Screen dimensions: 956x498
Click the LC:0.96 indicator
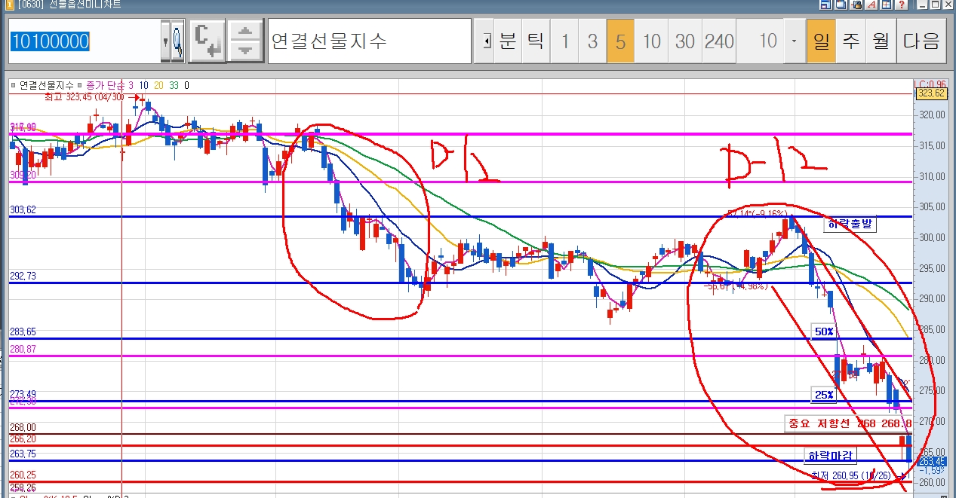coord(930,84)
